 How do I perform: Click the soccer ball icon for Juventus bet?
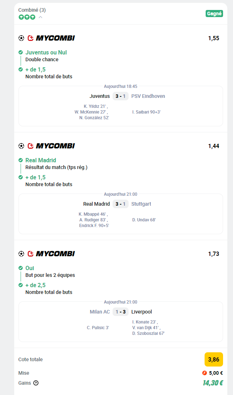[x=21, y=38]
